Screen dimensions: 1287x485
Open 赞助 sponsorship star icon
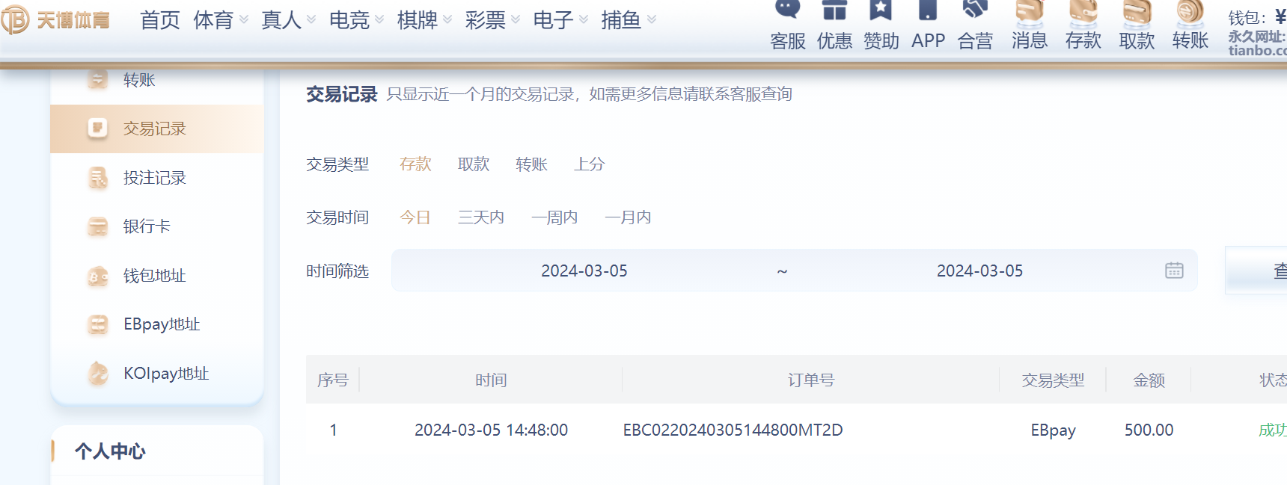click(x=881, y=9)
